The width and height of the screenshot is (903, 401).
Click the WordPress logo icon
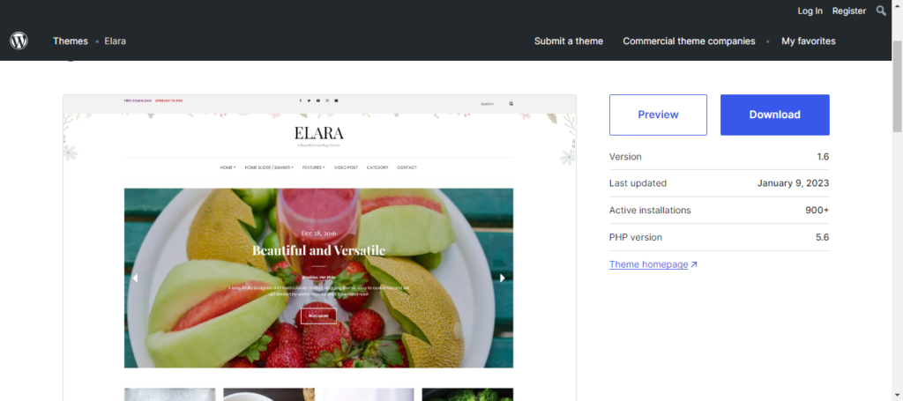[19, 41]
